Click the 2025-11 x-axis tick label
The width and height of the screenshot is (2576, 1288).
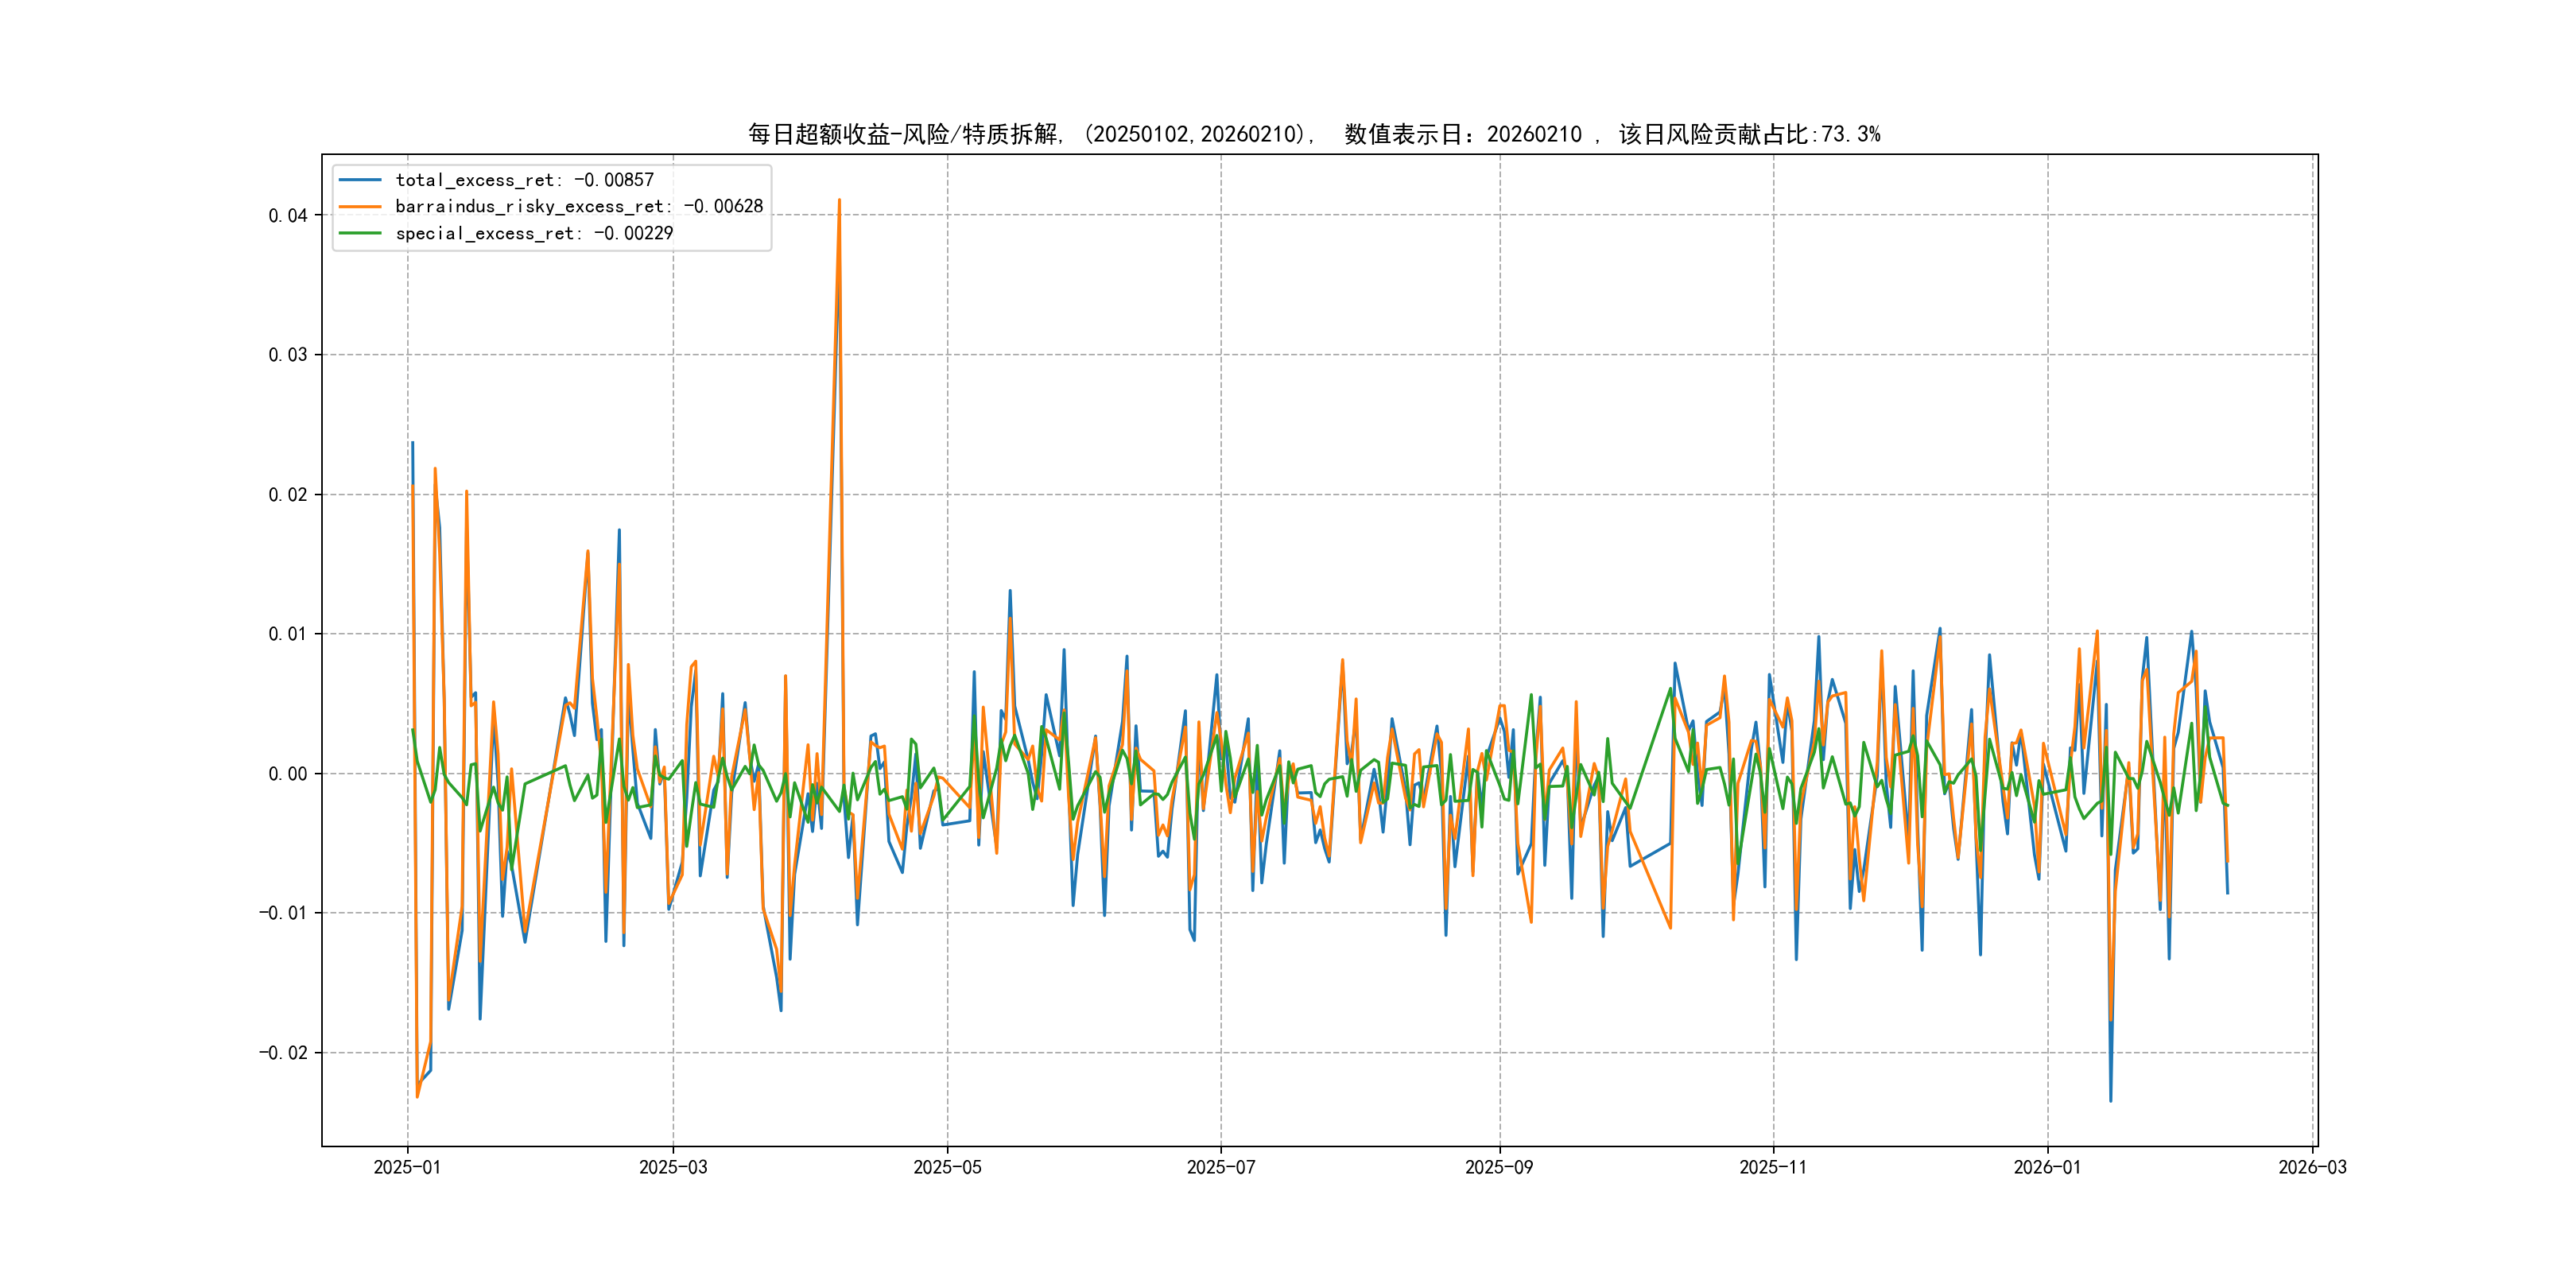pos(1773,1167)
